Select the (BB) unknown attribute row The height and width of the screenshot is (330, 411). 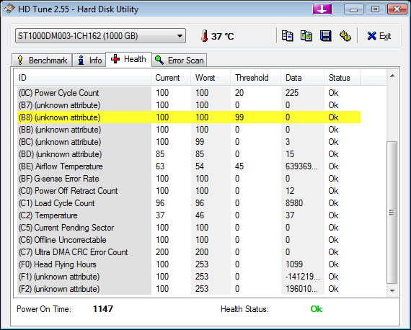(189, 130)
